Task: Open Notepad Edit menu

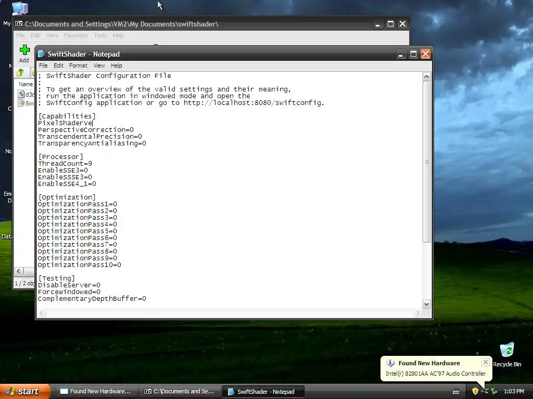Action: pyautogui.click(x=58, y=65)
